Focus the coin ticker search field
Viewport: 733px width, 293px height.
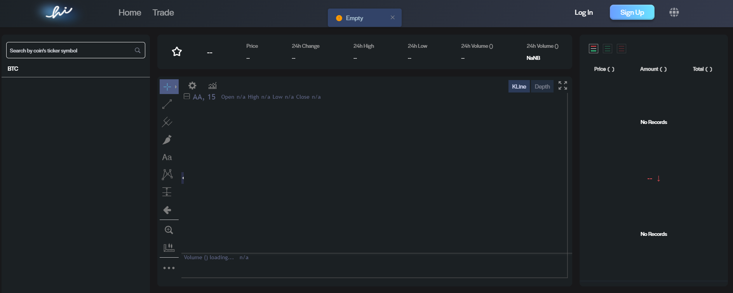[x=70, y=51]
